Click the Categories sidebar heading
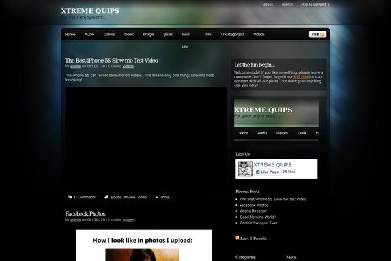The image size is (391, 261). pyautogui.click(x=246, y=258)
